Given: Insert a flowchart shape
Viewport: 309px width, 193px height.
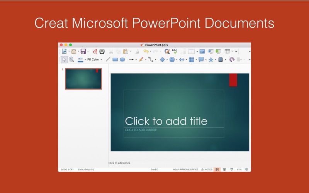Looking at the screenshot, I should point(191,59).
